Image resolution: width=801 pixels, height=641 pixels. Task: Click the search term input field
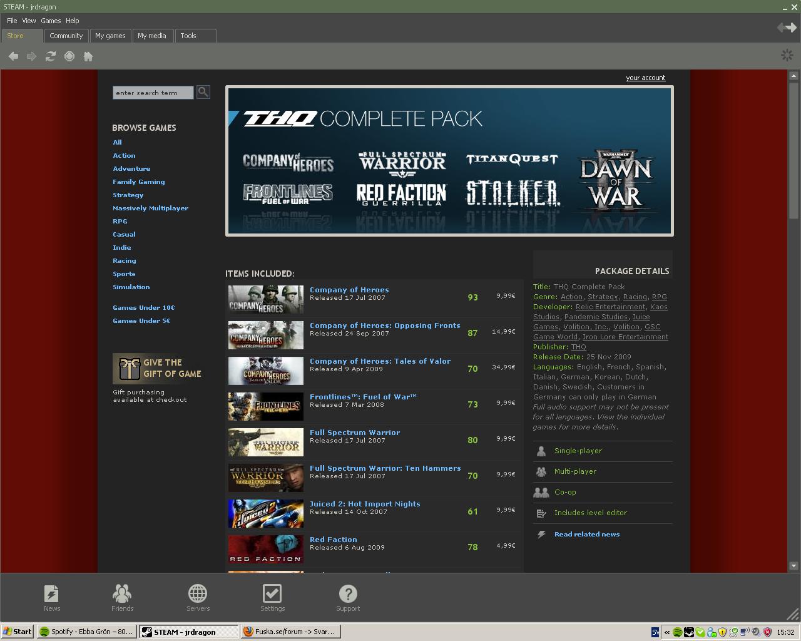[x=153, y=93]
